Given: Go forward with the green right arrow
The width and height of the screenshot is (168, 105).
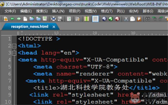Looking at the screenshot, I should coord(19,19).
